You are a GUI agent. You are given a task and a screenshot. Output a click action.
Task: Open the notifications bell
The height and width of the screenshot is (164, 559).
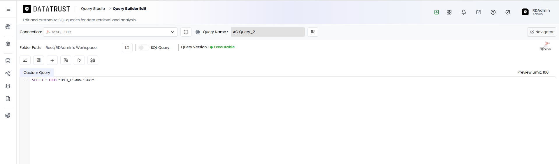[463, 12]
